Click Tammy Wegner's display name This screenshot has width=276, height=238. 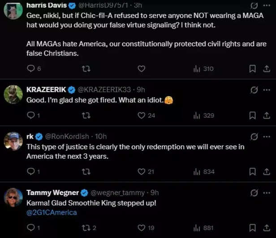pos(52,193)
